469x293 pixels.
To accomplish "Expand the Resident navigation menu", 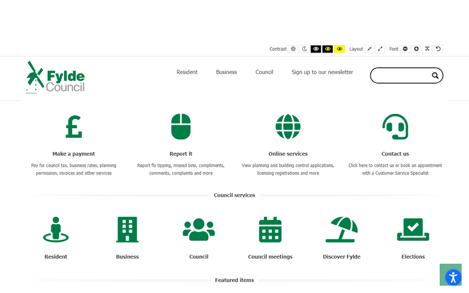I will point(187,72).
